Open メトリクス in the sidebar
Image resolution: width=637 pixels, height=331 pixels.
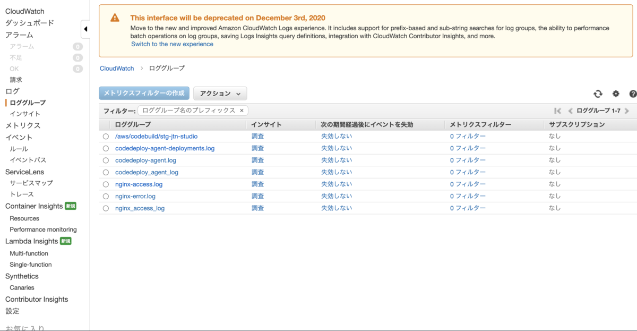23,125
